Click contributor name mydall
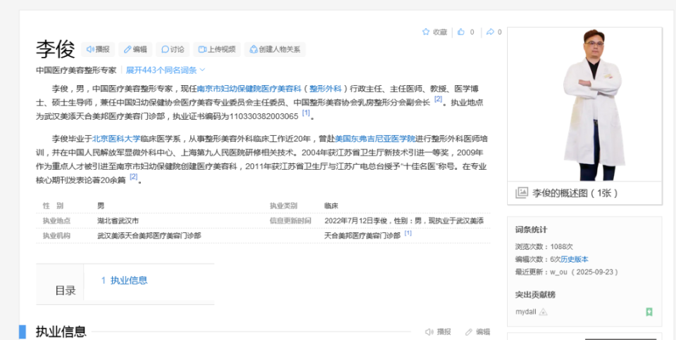 tap(525, 312)
